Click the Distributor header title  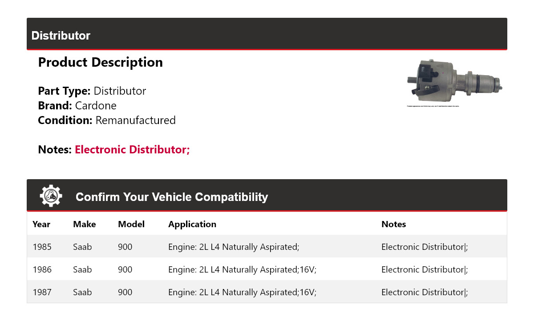pyautogui.click(x=61, y=36)
